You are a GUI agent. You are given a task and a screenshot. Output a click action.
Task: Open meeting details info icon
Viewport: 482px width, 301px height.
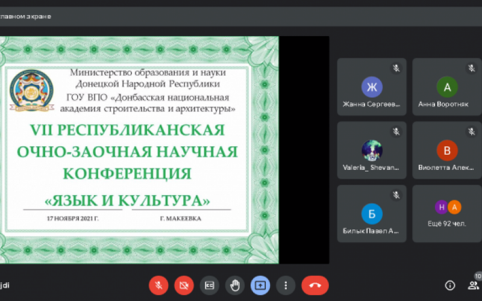tap(450, 285)
